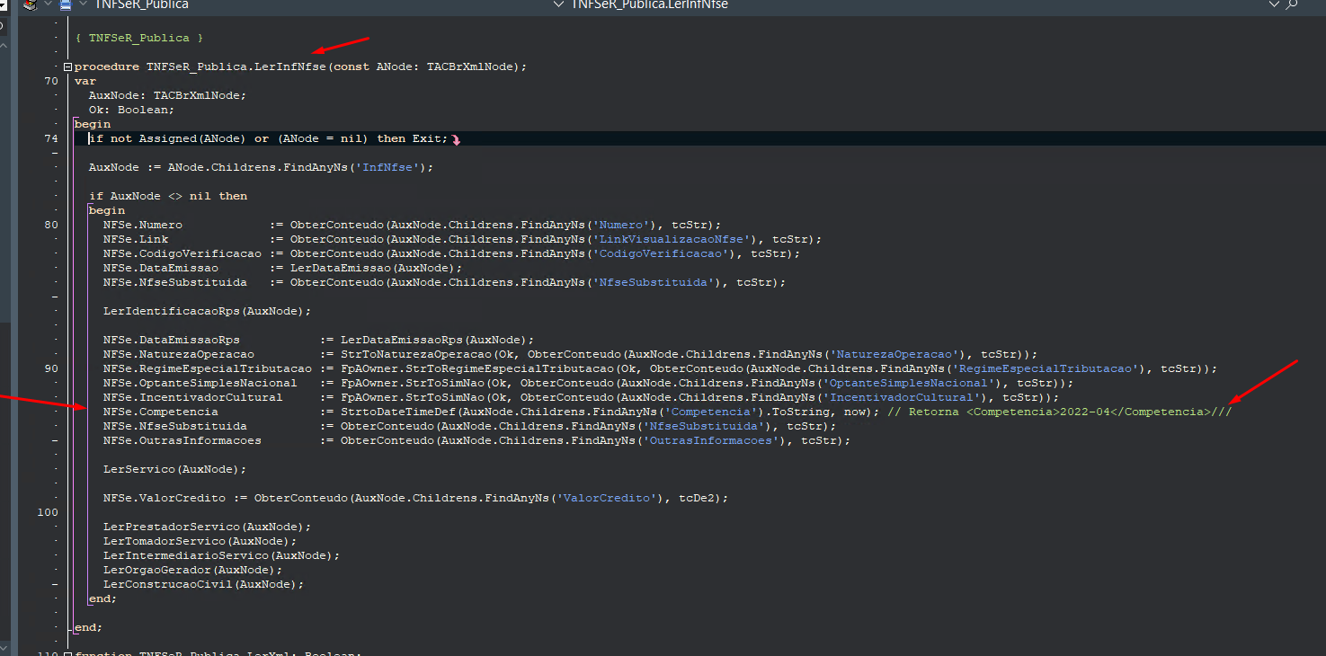Screen dimensions: 1326x656
Task: Click the 'AuxNode: TACBrXmlNode;' variable declaration
Action: pos(167,95)
